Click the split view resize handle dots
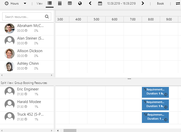 point(129,79)
